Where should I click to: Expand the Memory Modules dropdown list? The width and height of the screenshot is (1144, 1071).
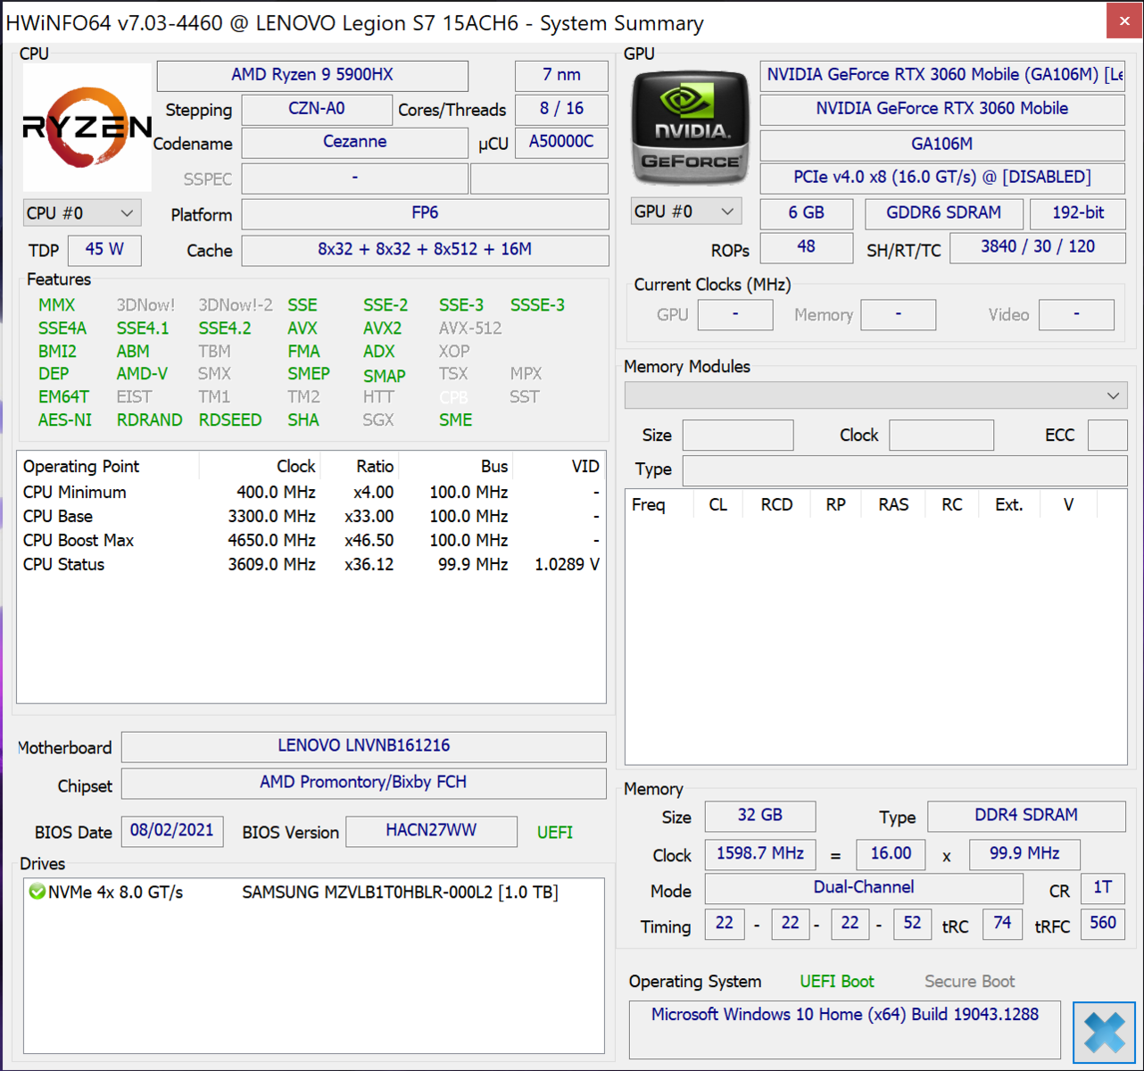coord(875,395)
